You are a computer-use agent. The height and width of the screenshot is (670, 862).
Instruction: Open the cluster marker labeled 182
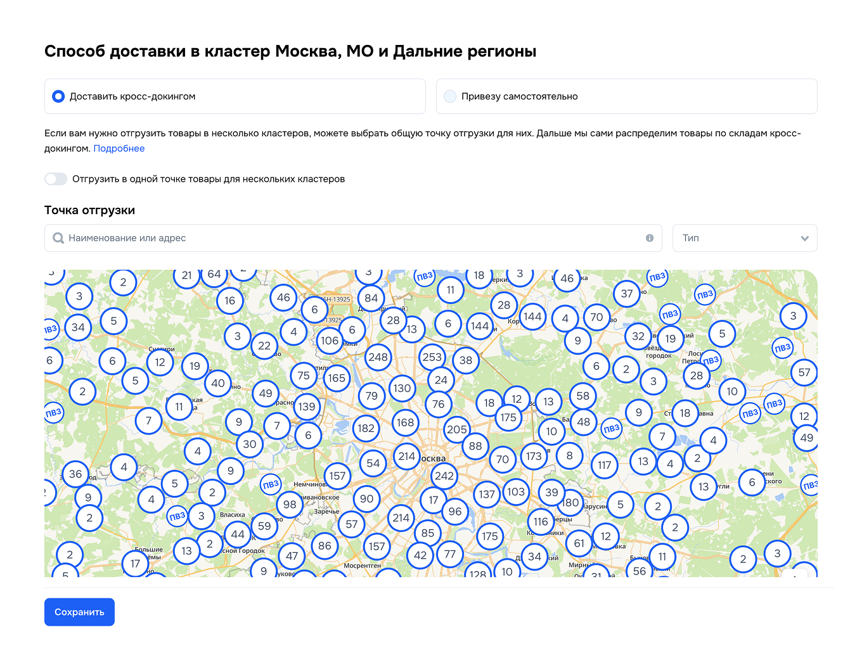pyautogui.click(x=366, y=428)
